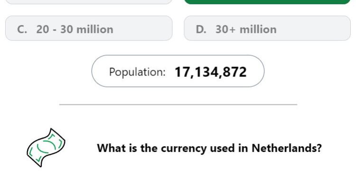Image resolution: width=356 pixels, height=178 pixels.
Task: Click the "30+ million" text
Action: tap(246, 29)
